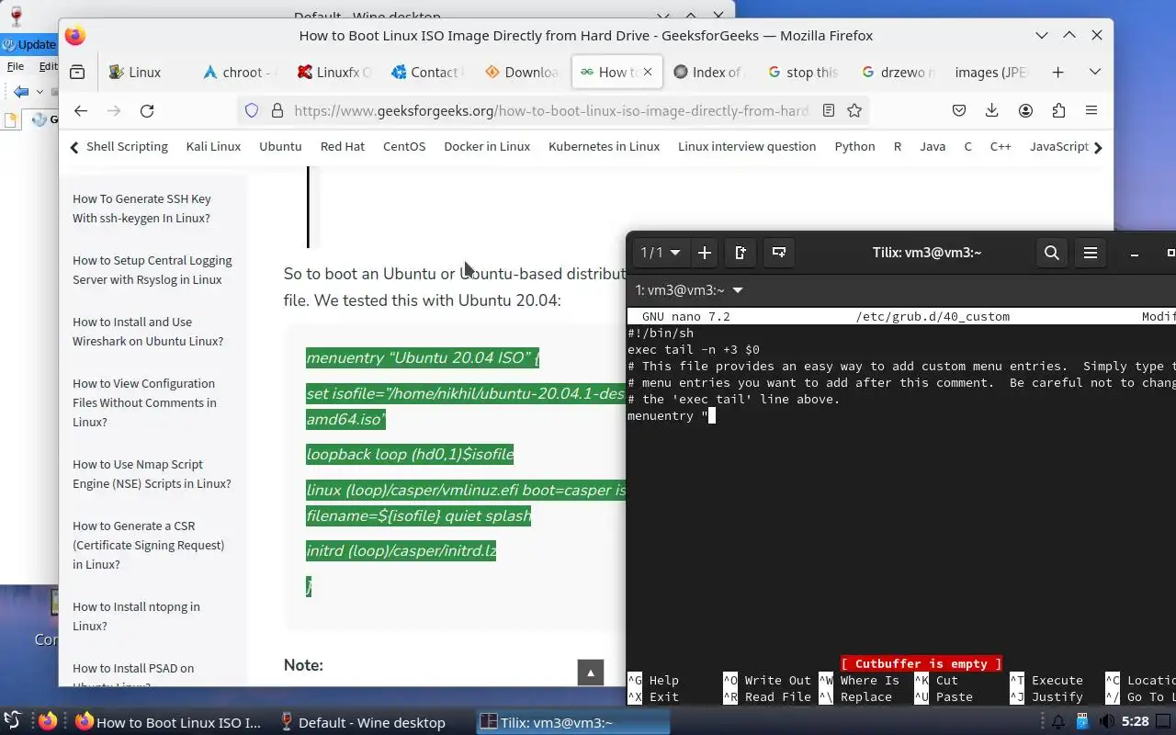The image size is (1176, 735).
Task: Switch to the Linux tab
Action: 144,72
